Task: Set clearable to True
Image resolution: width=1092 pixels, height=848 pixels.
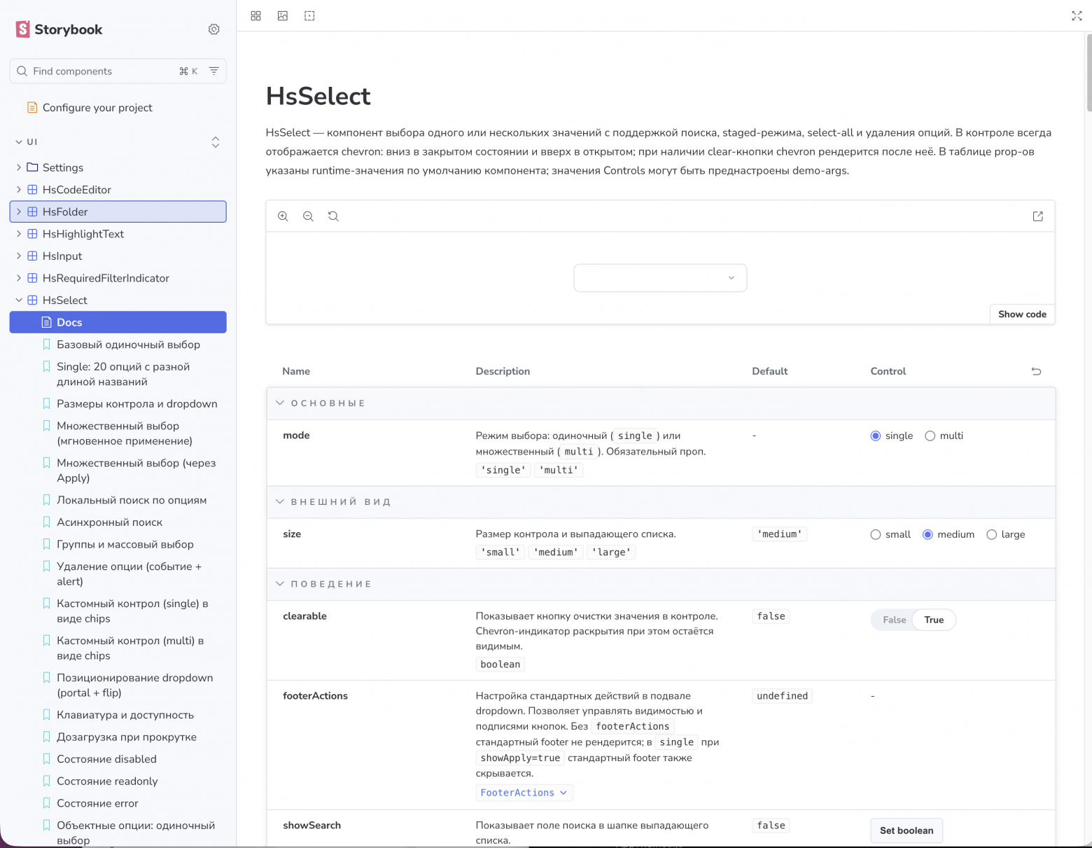Action: 934,620
